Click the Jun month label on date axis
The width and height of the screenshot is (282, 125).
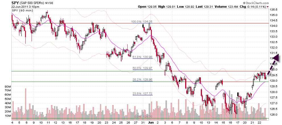150,122
